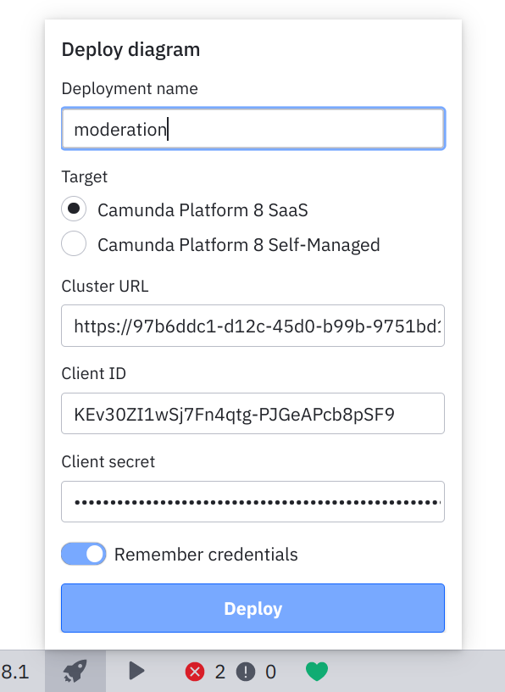Click the Client ID field
Image resolution: width=505 pixels, height=692 pixels.
click(252, 413)
